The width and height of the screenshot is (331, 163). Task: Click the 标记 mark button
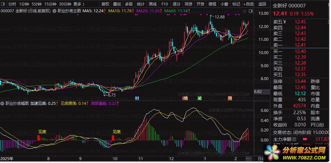coord(236,4)
